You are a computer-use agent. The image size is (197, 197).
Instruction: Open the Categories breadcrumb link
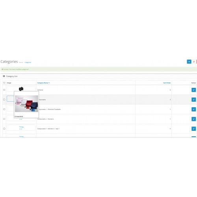point(28,62)
